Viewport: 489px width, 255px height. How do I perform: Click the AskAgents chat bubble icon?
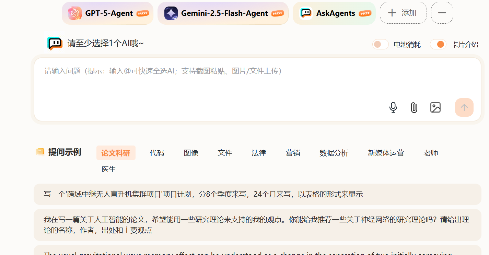click(306, 13)
